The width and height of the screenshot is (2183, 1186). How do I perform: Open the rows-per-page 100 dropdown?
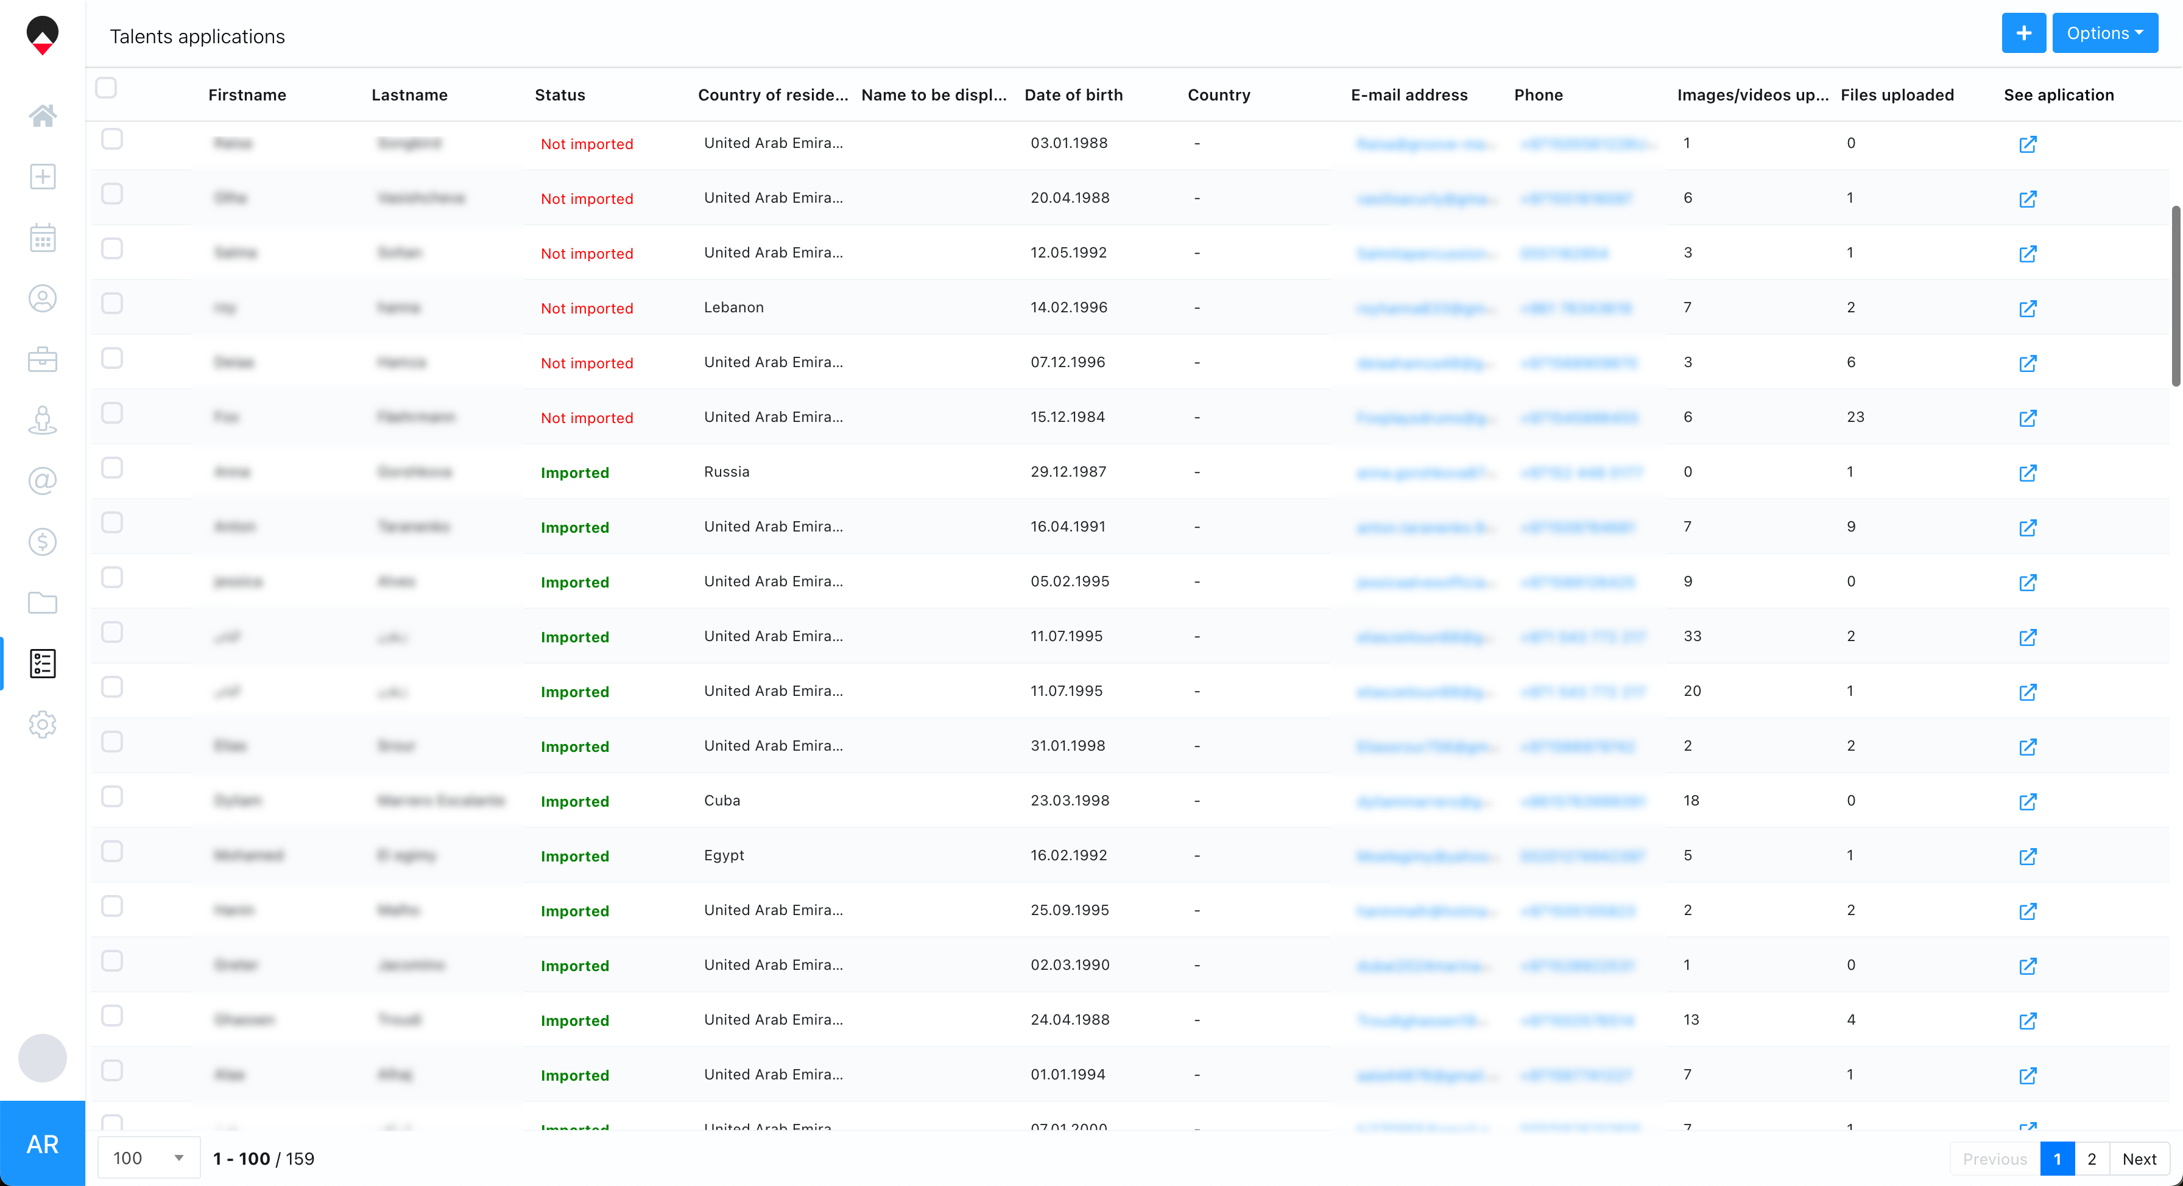[149, 1158]
